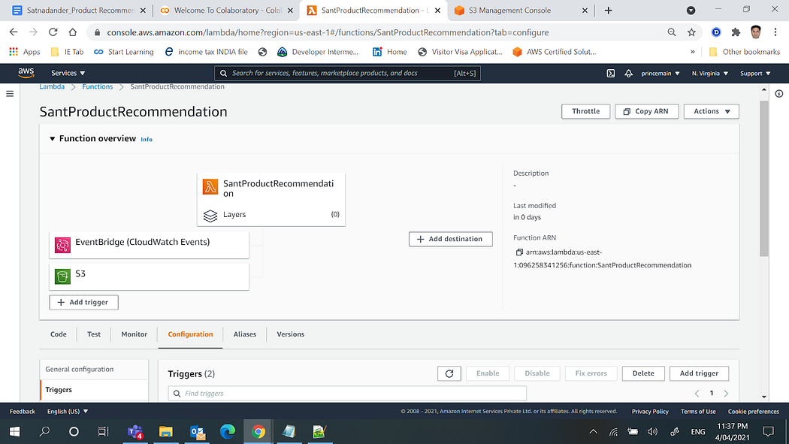Collapse the Function overview section
Screen dimensions: 789x444
tap(52, 139)
